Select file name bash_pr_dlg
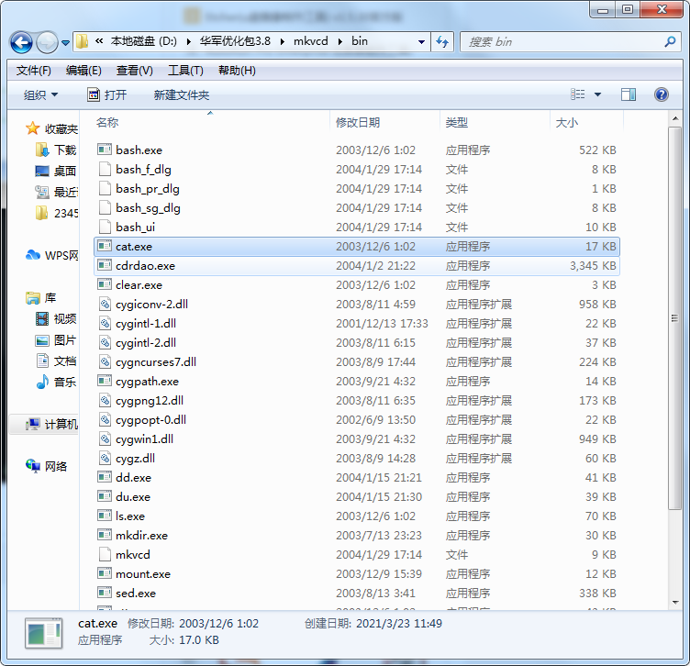Screen dimensions: 690x666 click(x=148, y=189)
